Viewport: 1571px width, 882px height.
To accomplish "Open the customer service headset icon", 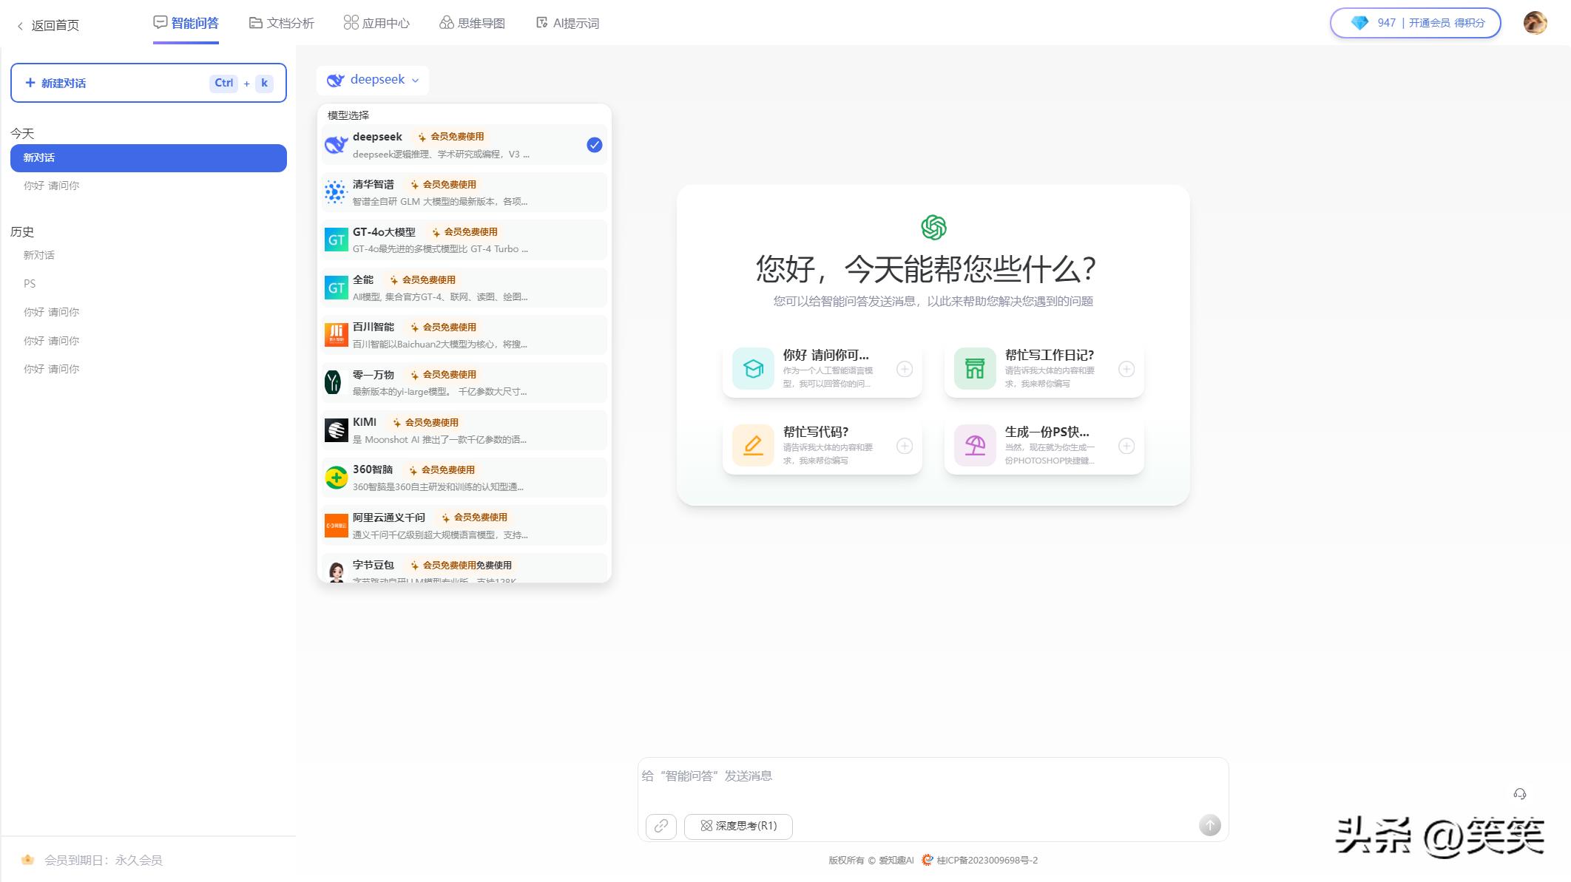I will 1519,794.
